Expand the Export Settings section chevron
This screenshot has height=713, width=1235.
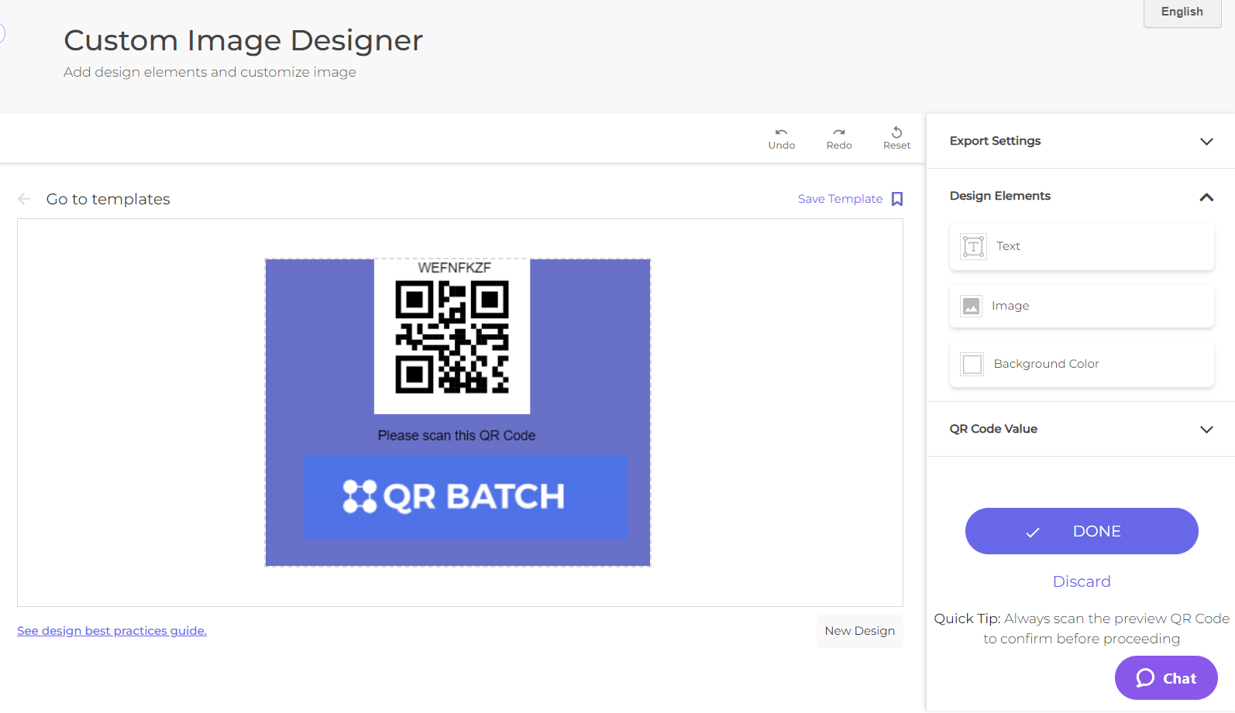(x=1206, y=142)
